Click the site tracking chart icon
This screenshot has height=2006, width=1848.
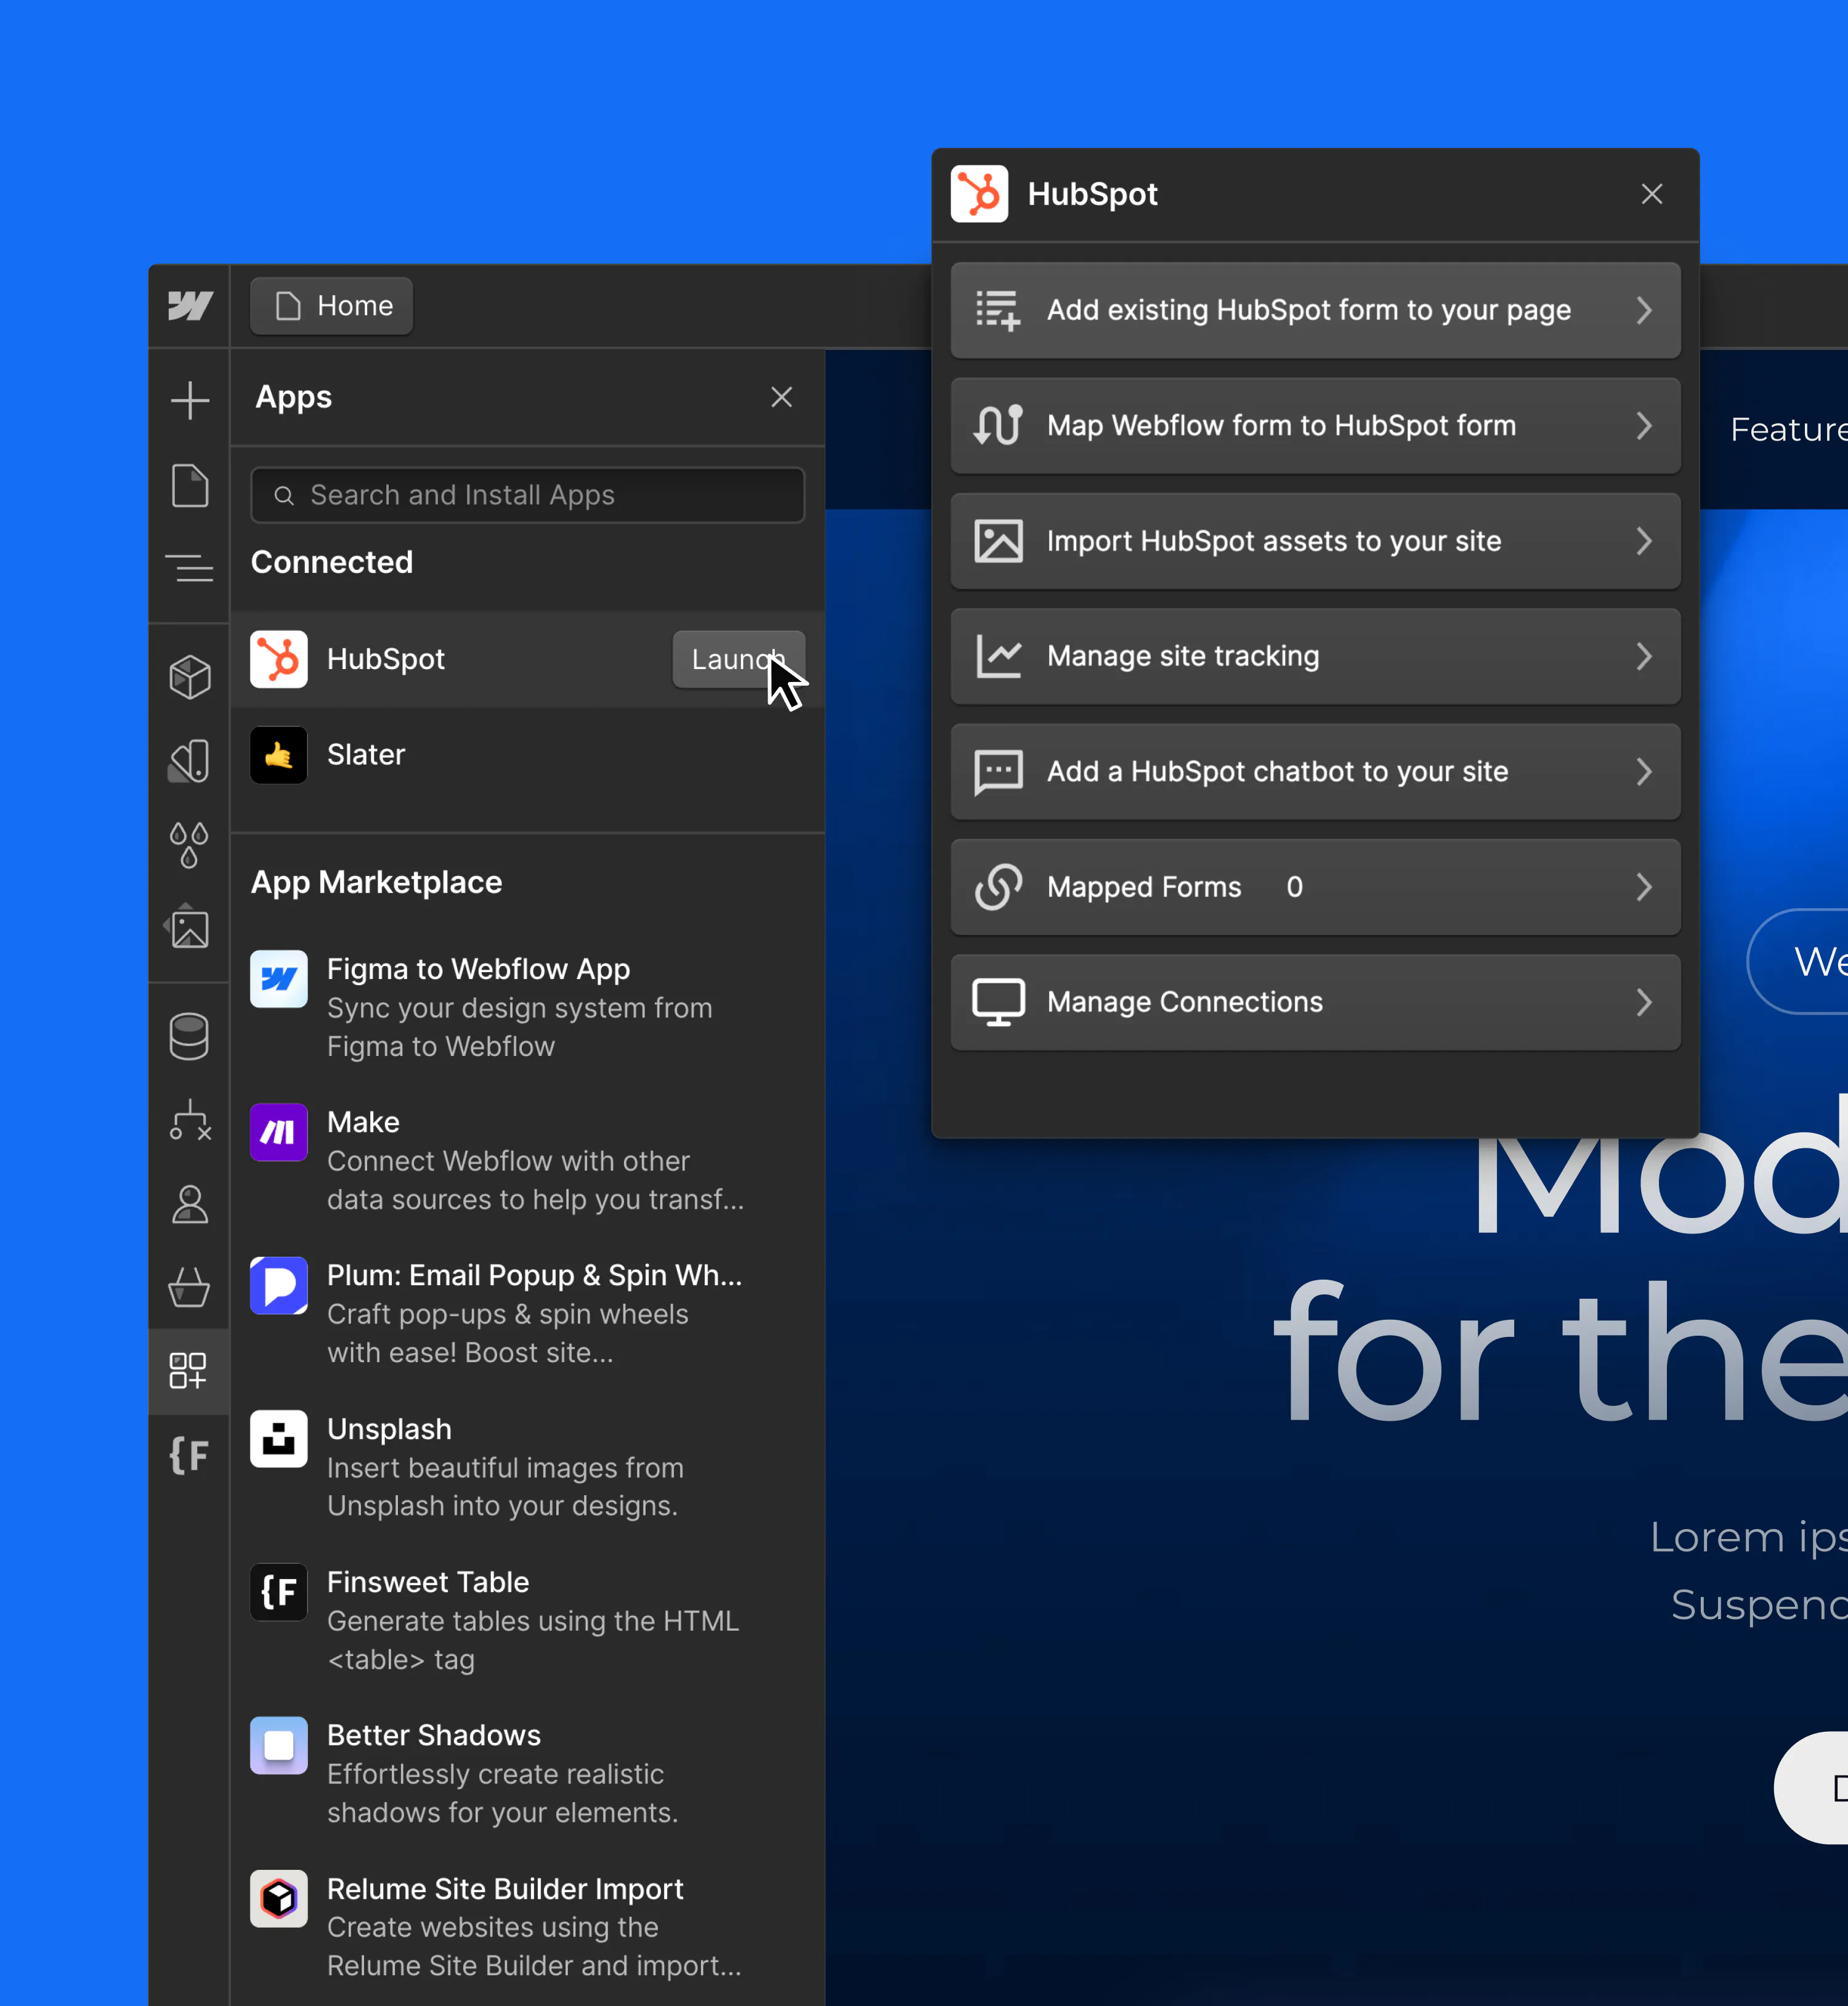pos(999,656)
